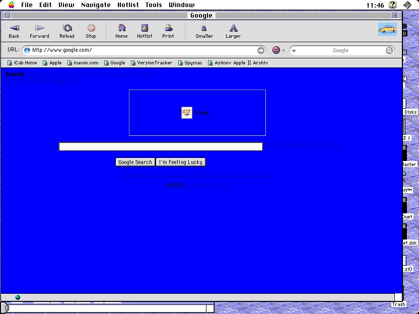Click the menu bar clock

pyautogui.click(x=375, y=5)
